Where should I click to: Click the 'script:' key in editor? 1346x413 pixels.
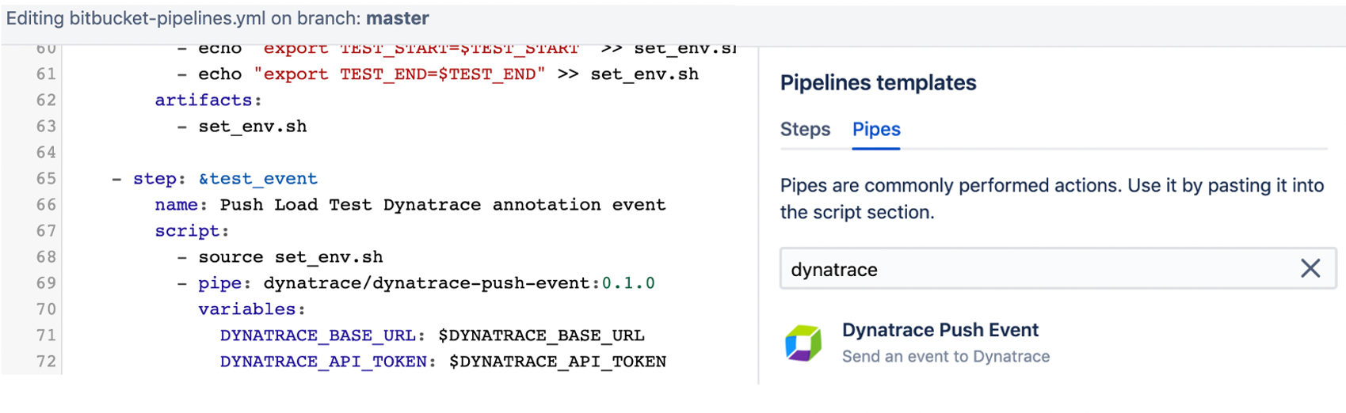click(192, 231)
